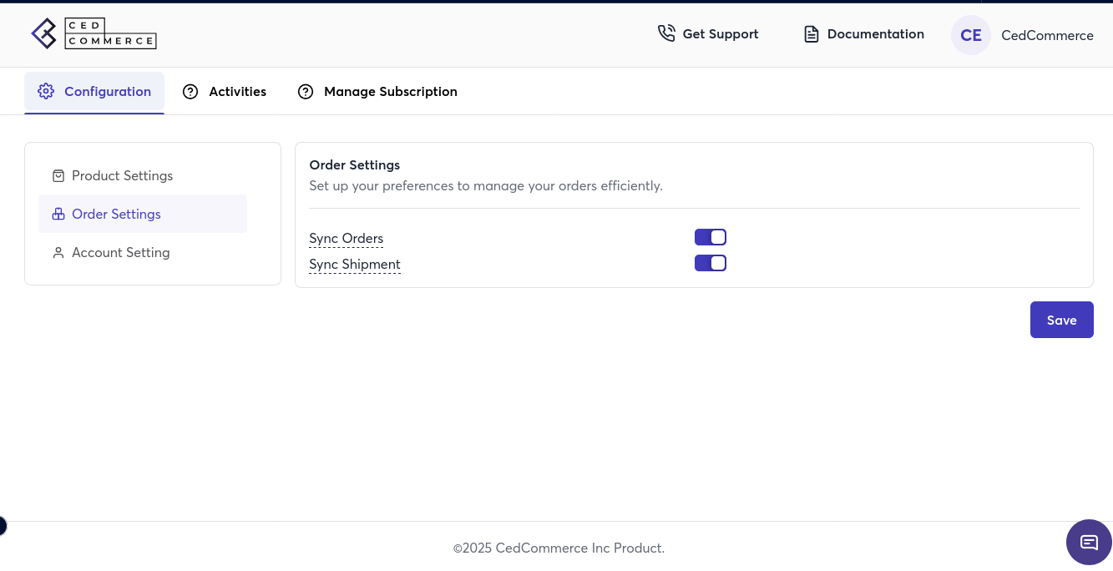Open Account Setting in the sidebar

(120, 253)
